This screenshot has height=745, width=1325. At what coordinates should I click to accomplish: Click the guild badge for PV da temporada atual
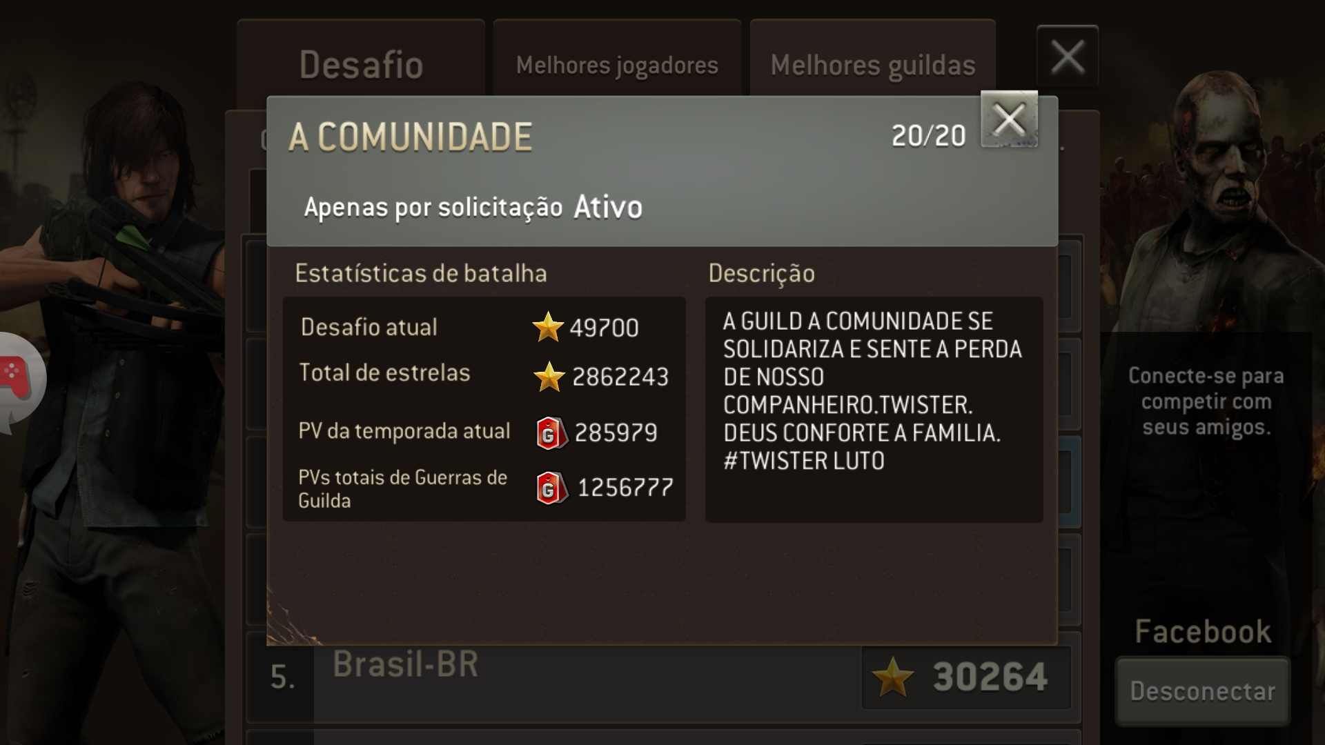[x=551, y=433]
